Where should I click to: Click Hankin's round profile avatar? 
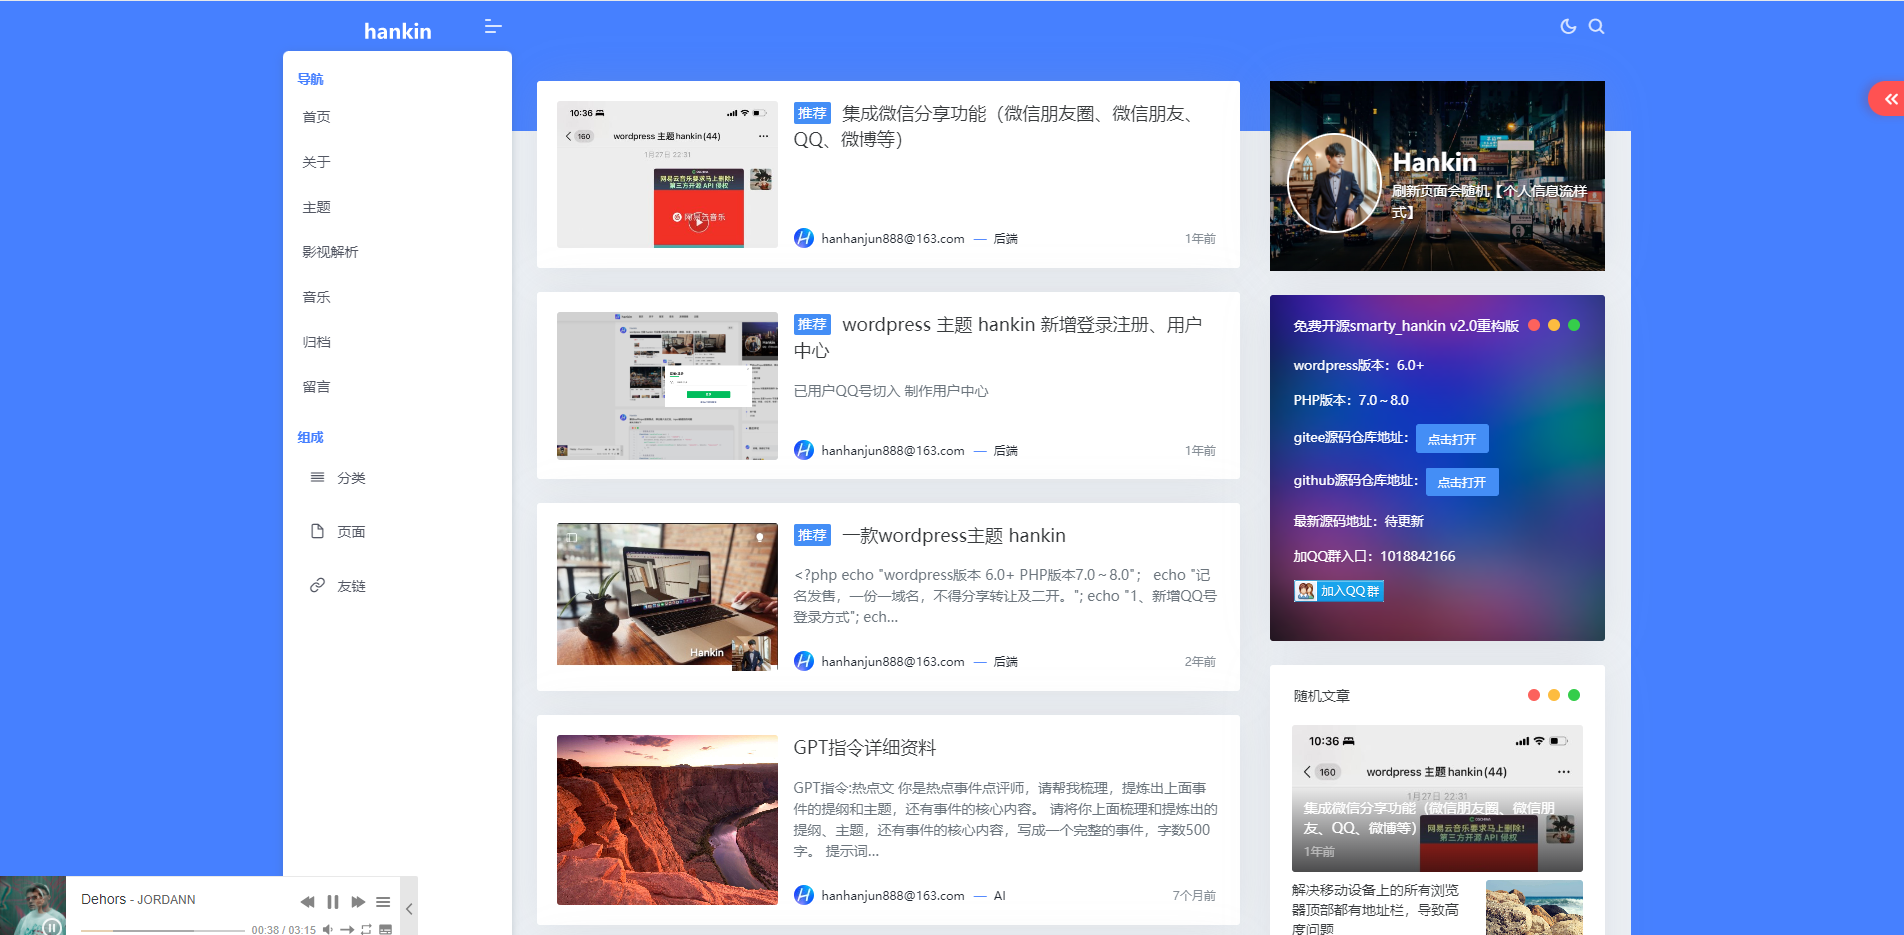1334,183
